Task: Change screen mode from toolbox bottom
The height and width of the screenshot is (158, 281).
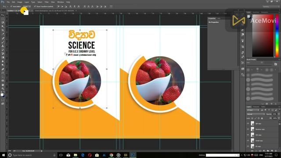Action: pyautogui.click(x=3, y=104)
